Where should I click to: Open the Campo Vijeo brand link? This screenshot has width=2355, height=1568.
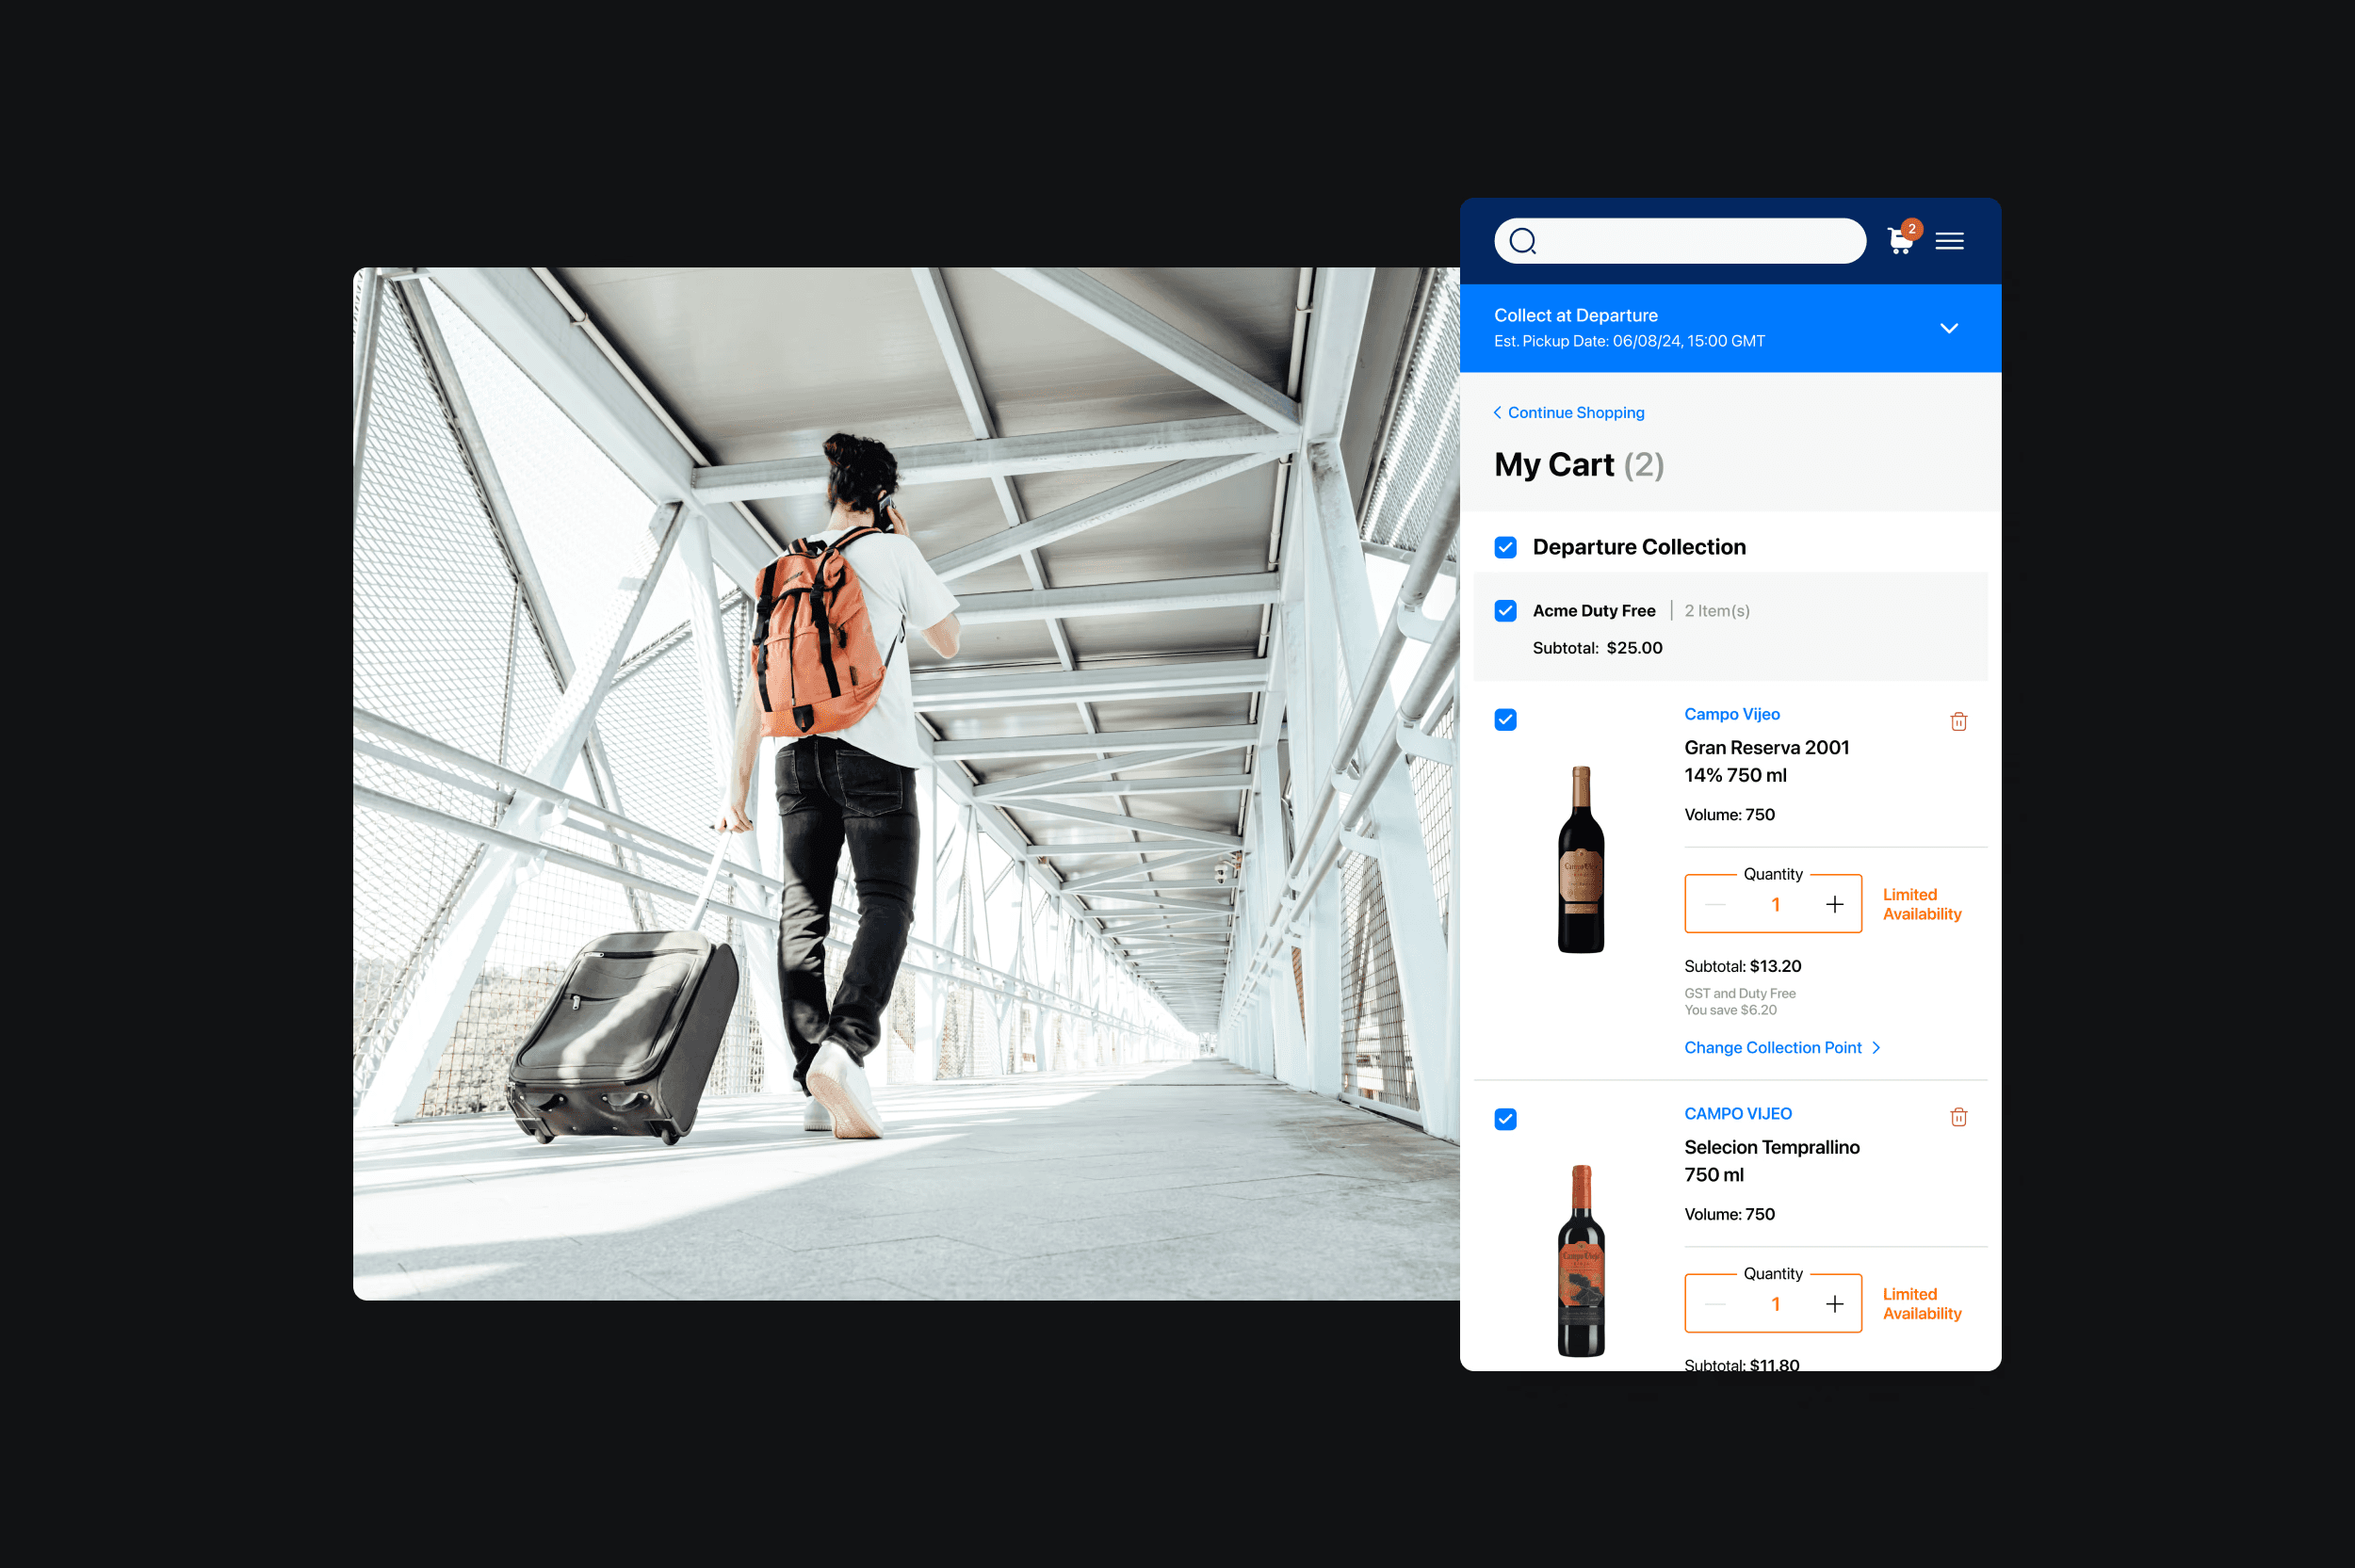coord(1731,714)
